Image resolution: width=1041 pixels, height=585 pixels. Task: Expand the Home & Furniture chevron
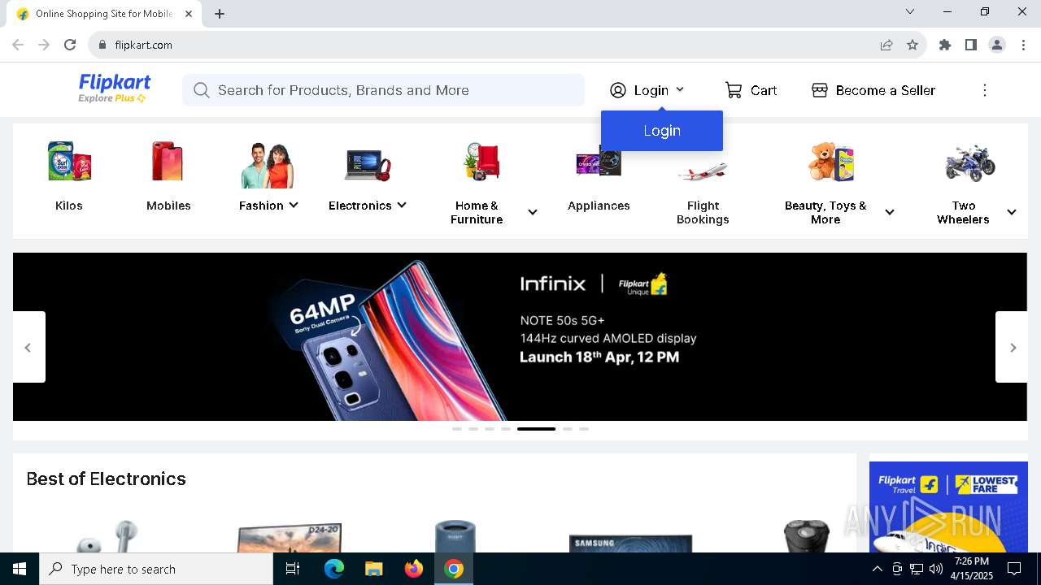pyautogui.click(x=533, y=213)
